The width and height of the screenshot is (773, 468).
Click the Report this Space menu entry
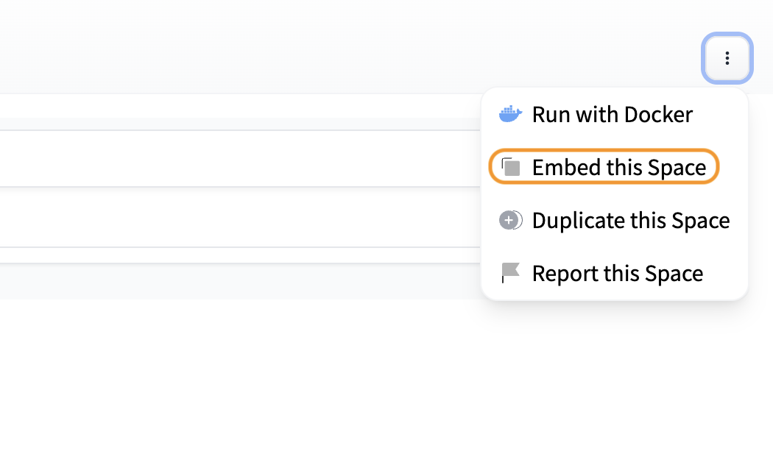618,273
